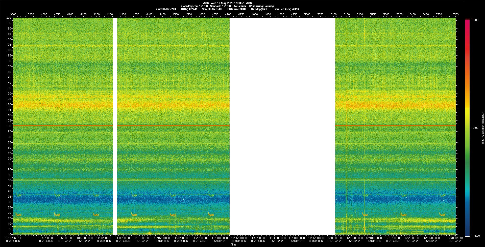This screenshot has width=485, height=247.
Task: Click the 5000 tick on top axis
Action: [307, 14]
